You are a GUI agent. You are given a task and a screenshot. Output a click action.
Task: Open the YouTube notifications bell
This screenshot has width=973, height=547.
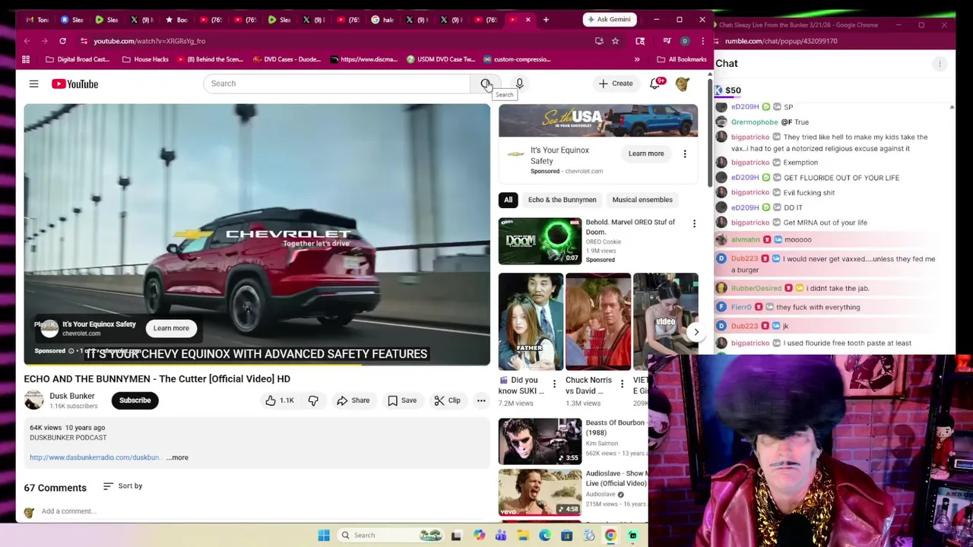click(x=655, y=84)
